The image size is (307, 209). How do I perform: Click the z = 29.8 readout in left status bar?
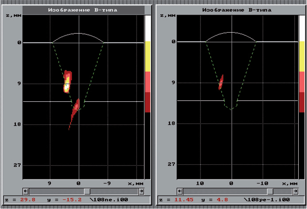[17, 200]
